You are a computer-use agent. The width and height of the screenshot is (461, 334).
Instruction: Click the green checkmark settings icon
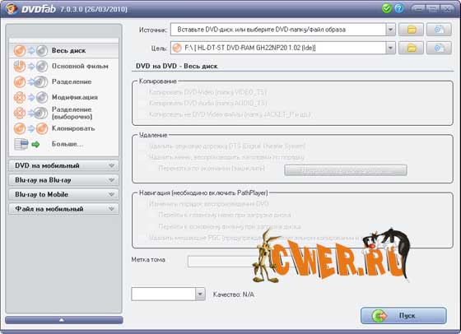coord(386,8)
